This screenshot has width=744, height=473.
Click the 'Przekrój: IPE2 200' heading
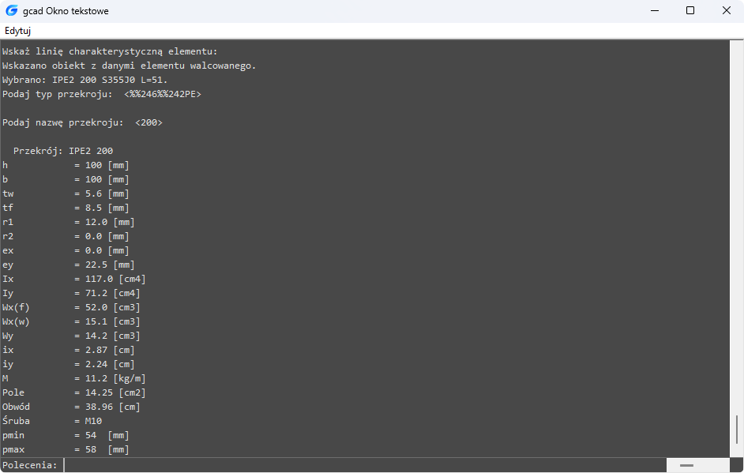click(x=63, y=151)
